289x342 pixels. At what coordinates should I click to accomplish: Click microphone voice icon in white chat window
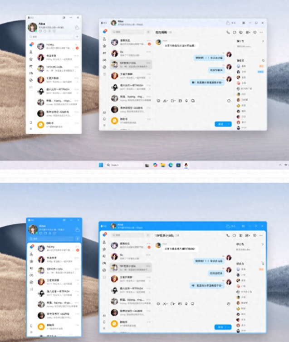click(x=186, y=101)
